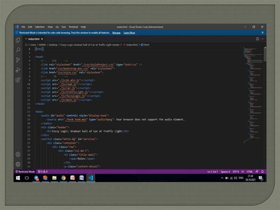Screen dimensions: 280x210
Task: Close the index.html editor tab
Action: point(42,39)
